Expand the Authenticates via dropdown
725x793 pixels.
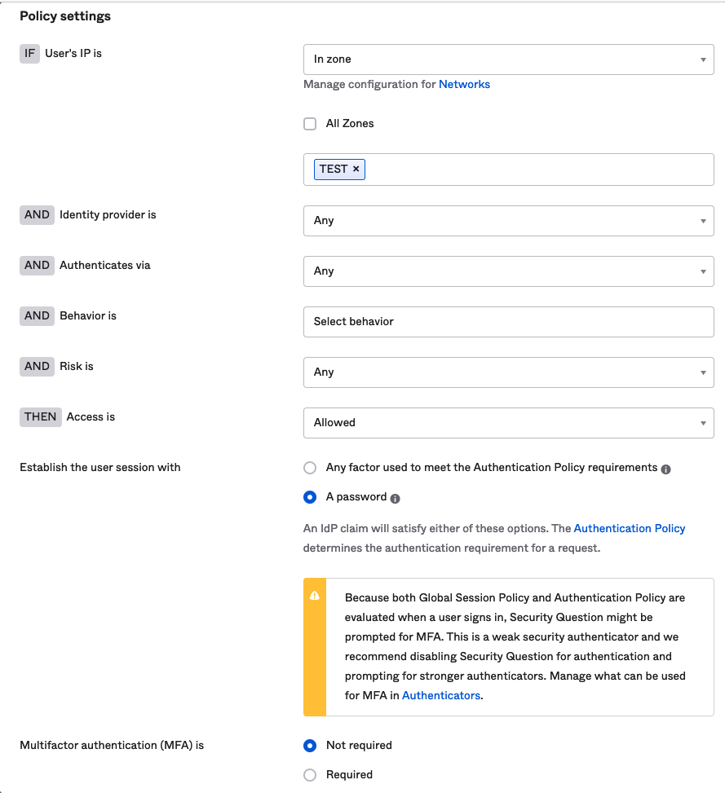(x=508, y=271)
